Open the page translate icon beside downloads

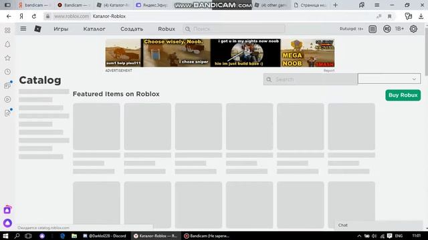409,16
